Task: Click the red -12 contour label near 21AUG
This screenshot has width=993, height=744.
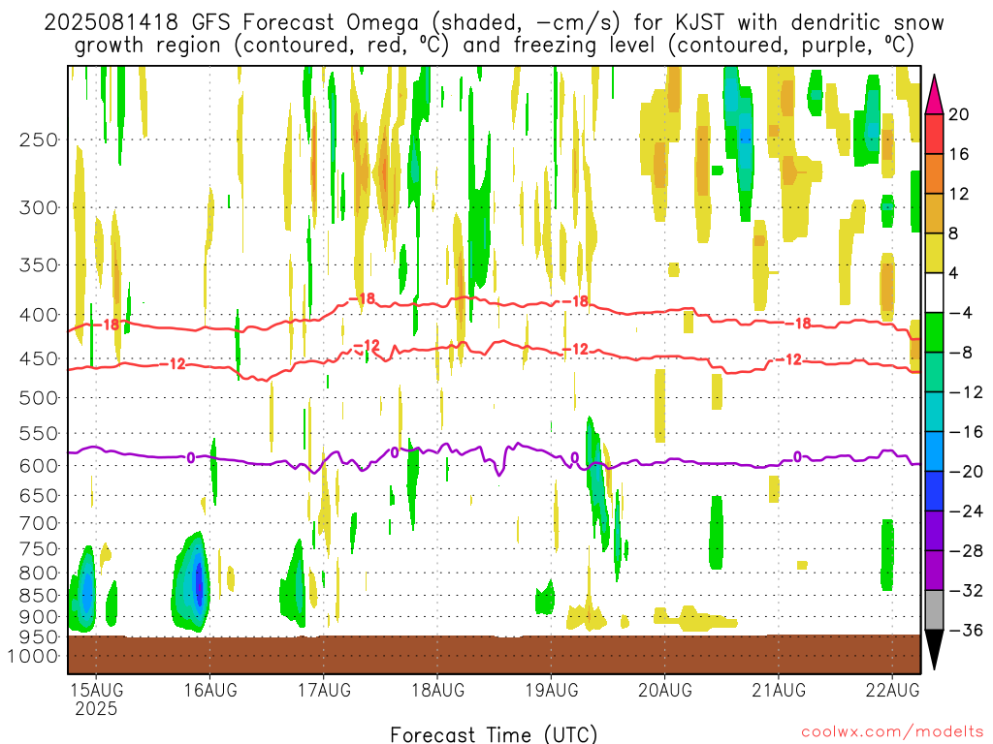Action: point(789,359)
